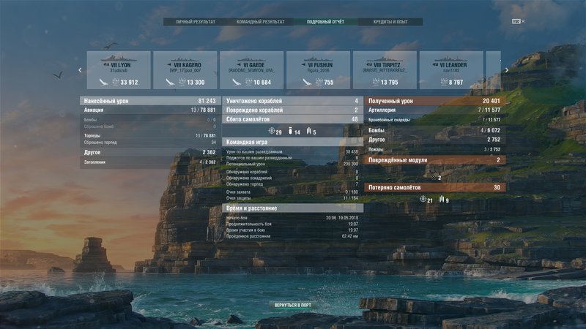Click the torpedo bomber icon showing 5 shot

(309, 131)
